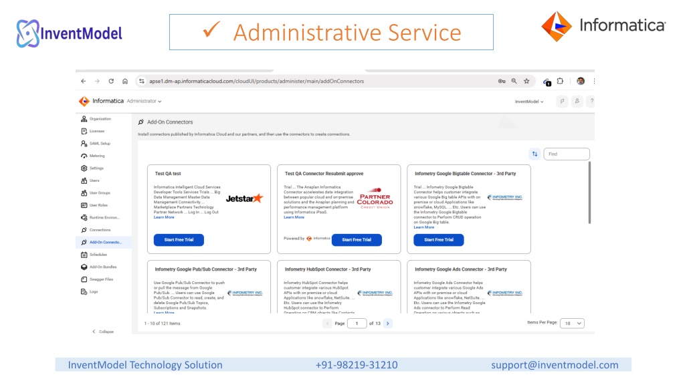Open the browser extensions puzzle icon

coord(560,81)
